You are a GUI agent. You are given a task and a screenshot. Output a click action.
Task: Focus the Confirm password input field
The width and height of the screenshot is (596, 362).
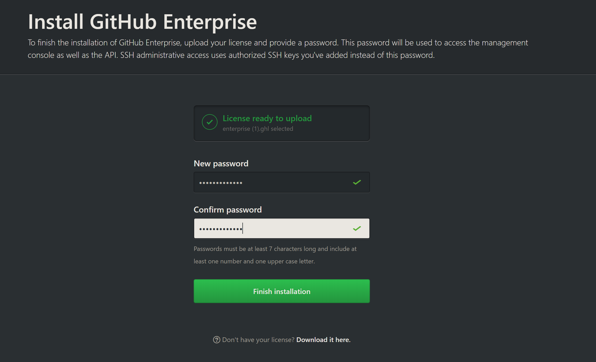point(282,228)
